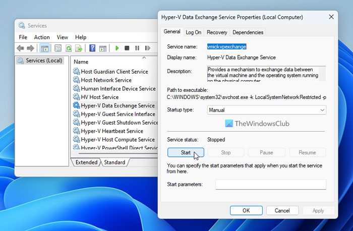Viewport: 353px width, 231px height.
Task: Click the Services window title gear icon
Action: click(x=22, y=25)
